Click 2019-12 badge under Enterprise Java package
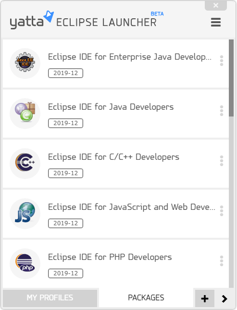The image size is (237, 310). pos(65,73)
